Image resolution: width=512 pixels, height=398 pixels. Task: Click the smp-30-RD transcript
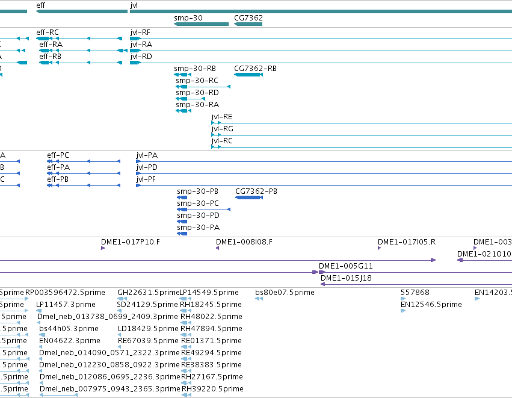click(190, 99)
